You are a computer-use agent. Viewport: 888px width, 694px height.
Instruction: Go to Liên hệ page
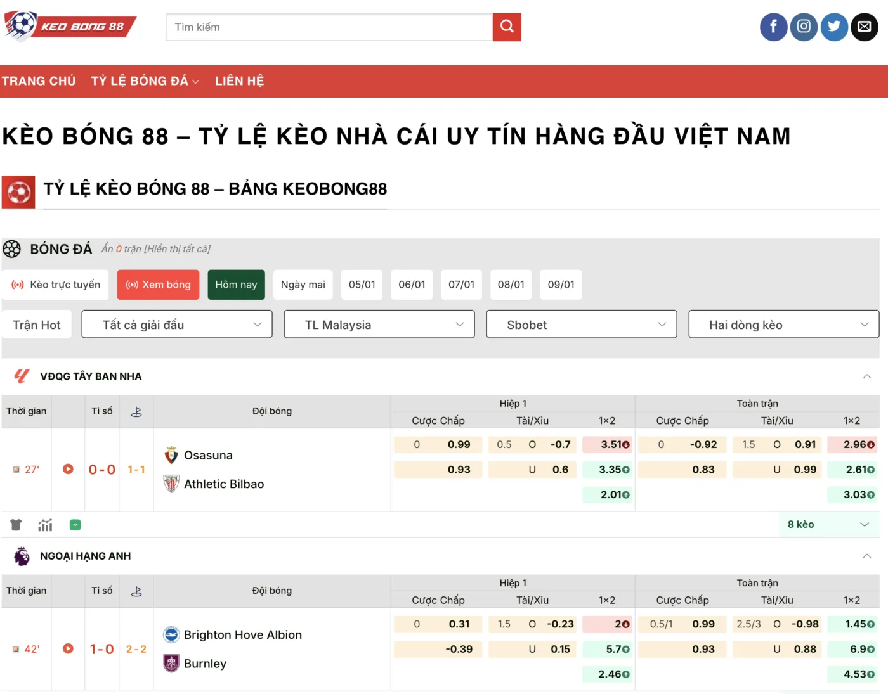pyautogui.click(x=239, y=81)
